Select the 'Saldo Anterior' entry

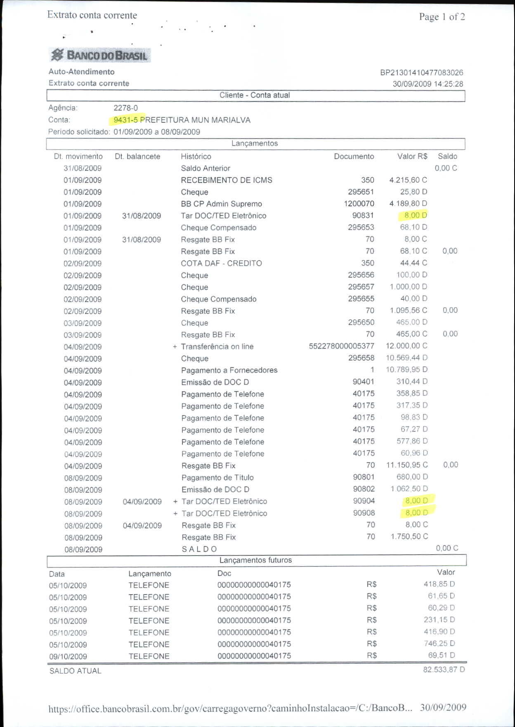[x=206, y=168]
